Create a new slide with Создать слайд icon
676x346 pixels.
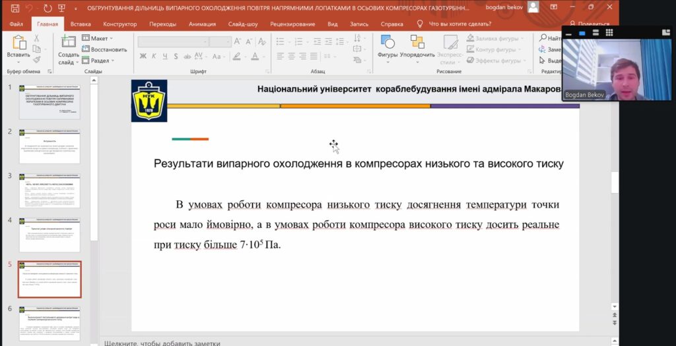click(68, 43)
